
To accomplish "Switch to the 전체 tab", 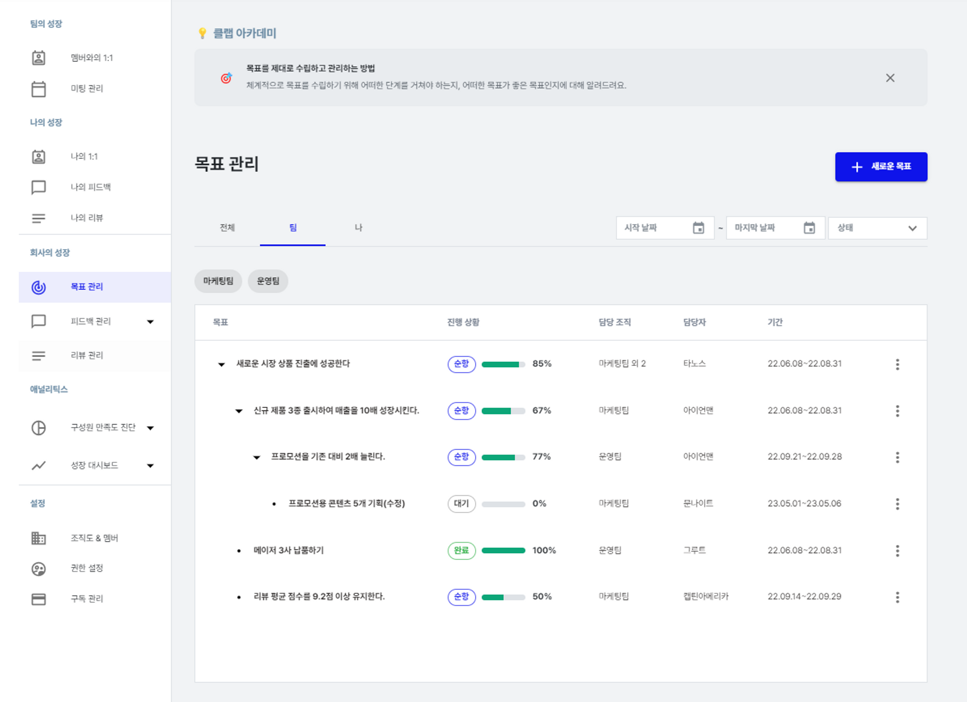I will point(227,228).
